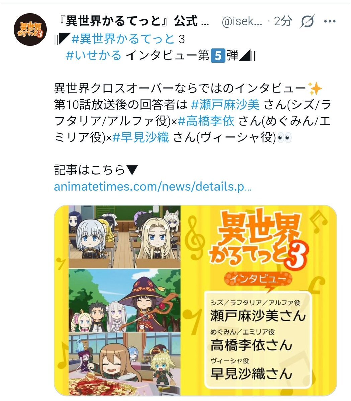Open the three-dot more options menu
Screen dimensions: 351x401
(330, 22)
